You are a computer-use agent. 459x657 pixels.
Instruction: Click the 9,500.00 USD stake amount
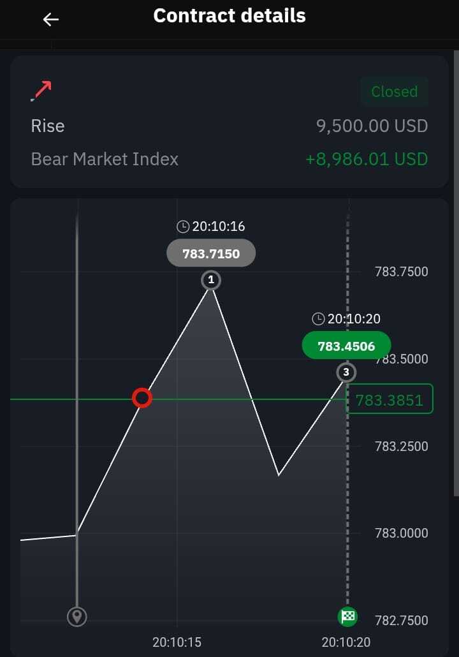point(372,126)
